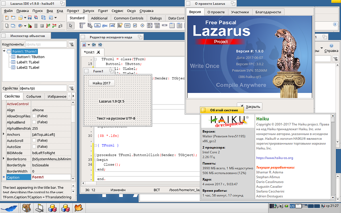Click the Stop icon on the toolbar

[x=42, y=26]
